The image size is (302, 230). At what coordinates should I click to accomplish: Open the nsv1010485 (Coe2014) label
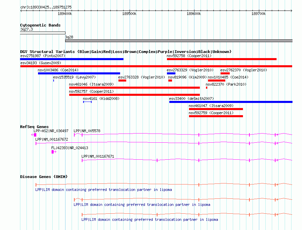point(228,77)
